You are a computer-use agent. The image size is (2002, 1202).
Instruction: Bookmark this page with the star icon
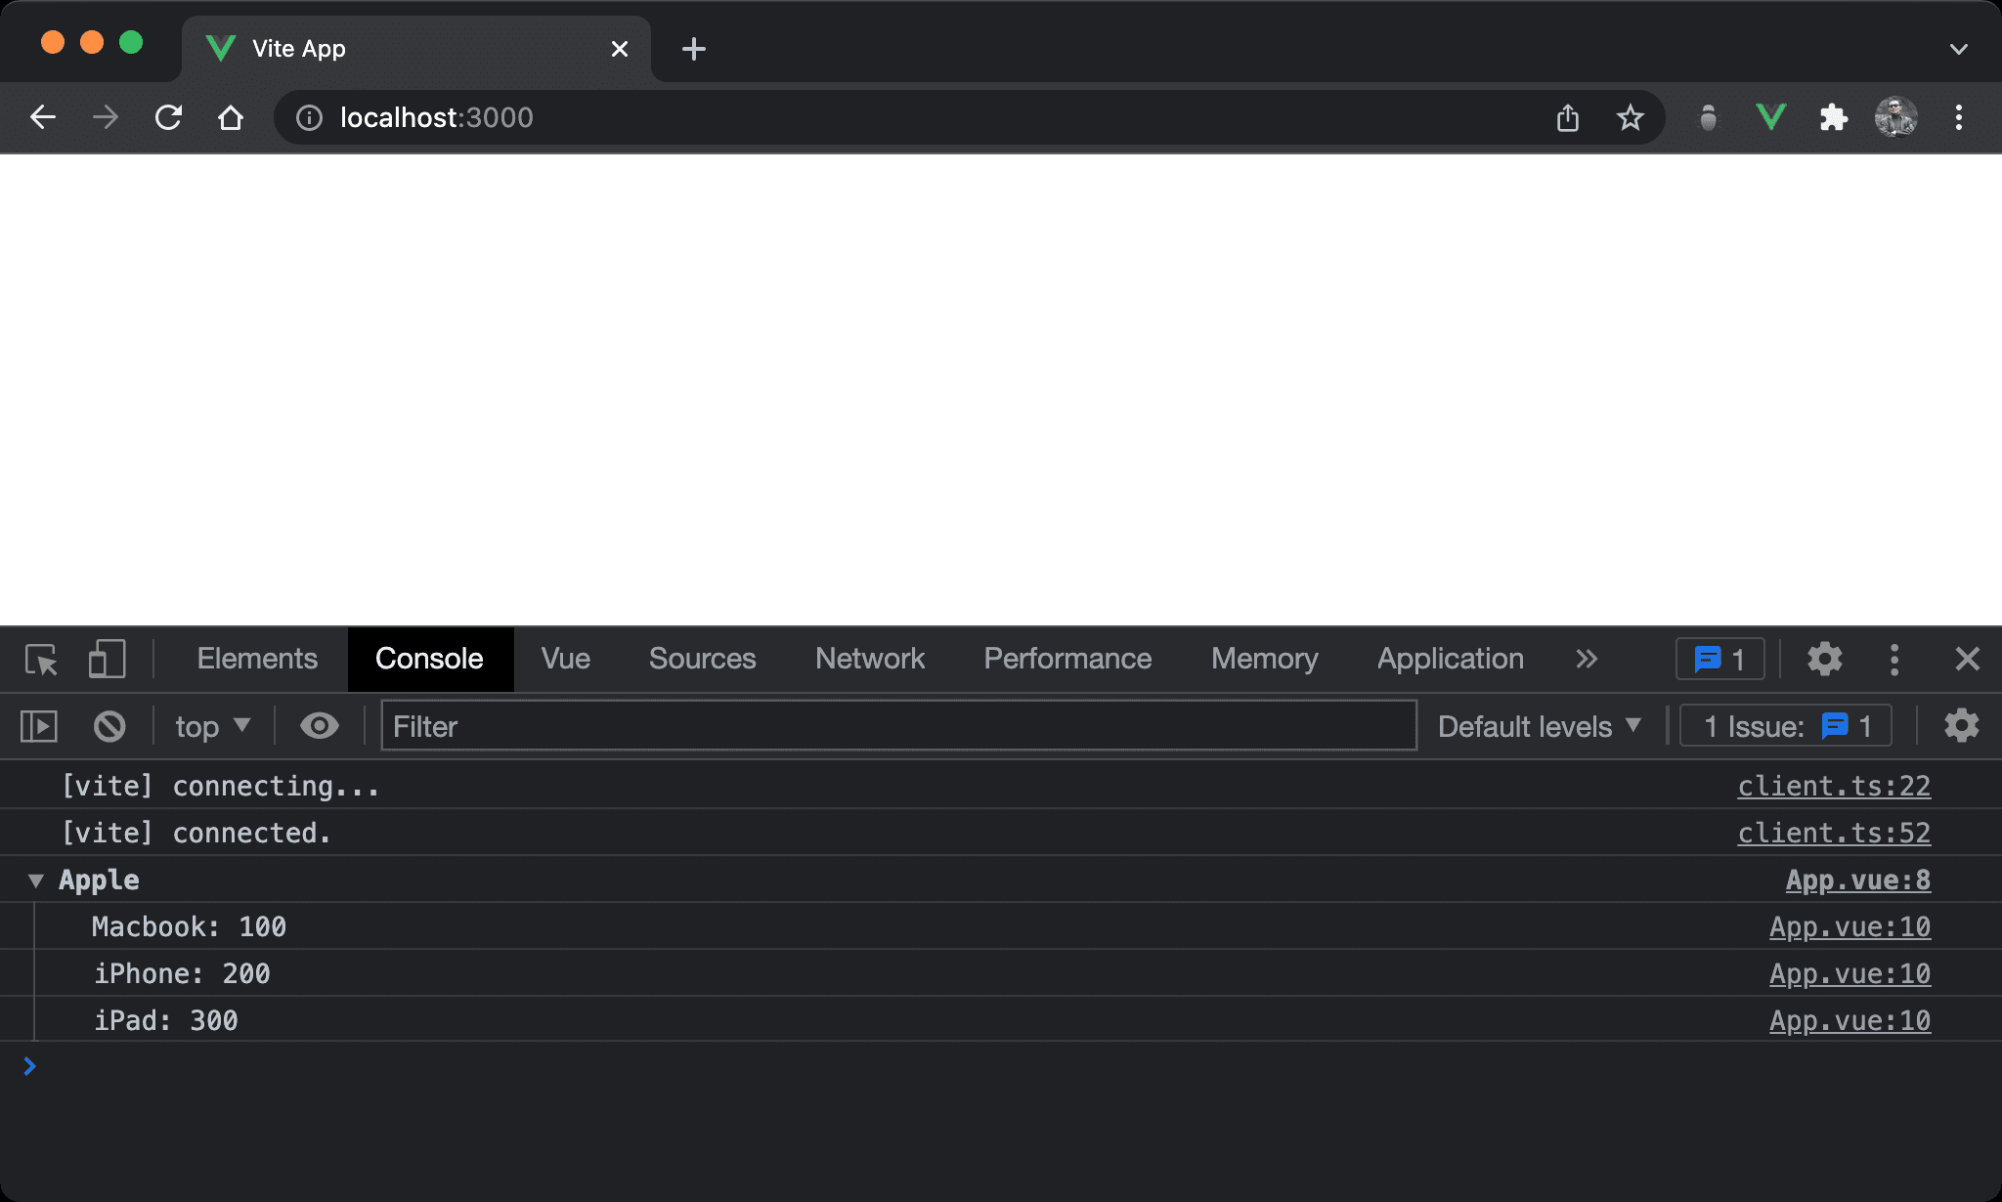pyautogui.click(x=1630, y=118)
